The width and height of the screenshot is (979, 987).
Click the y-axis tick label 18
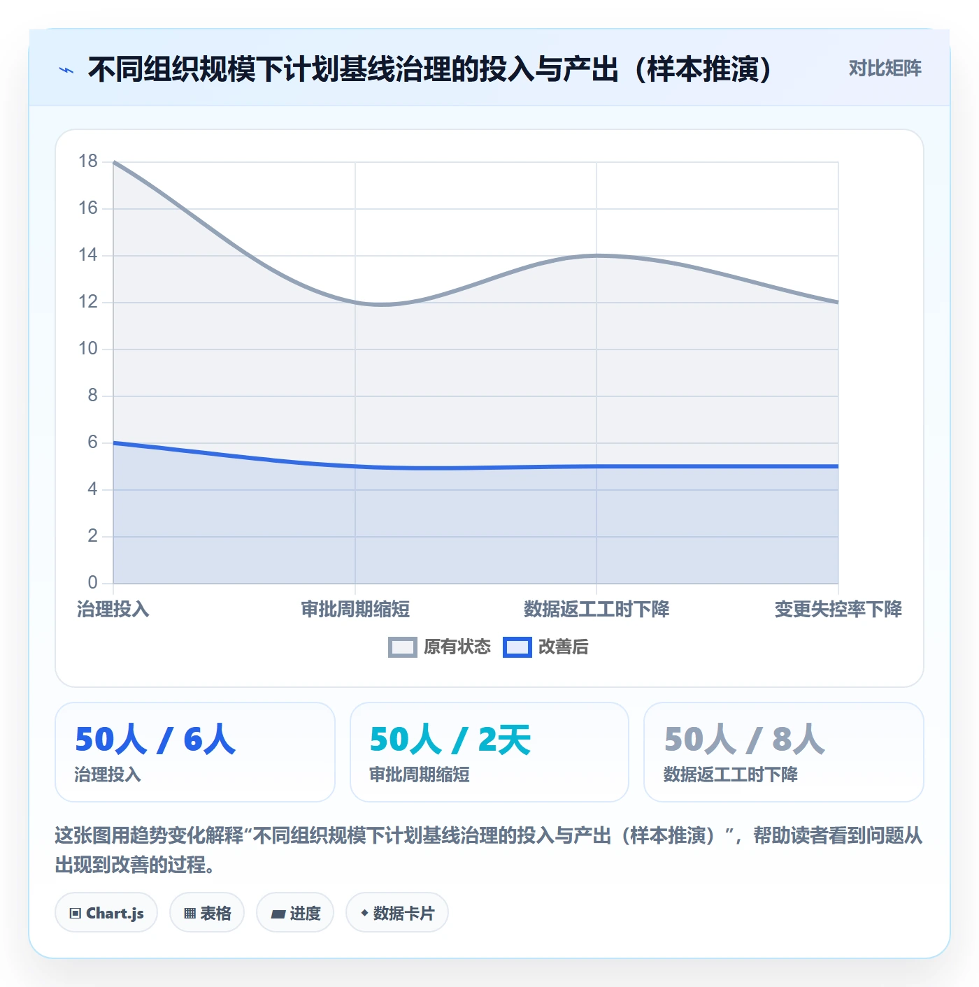88,161
